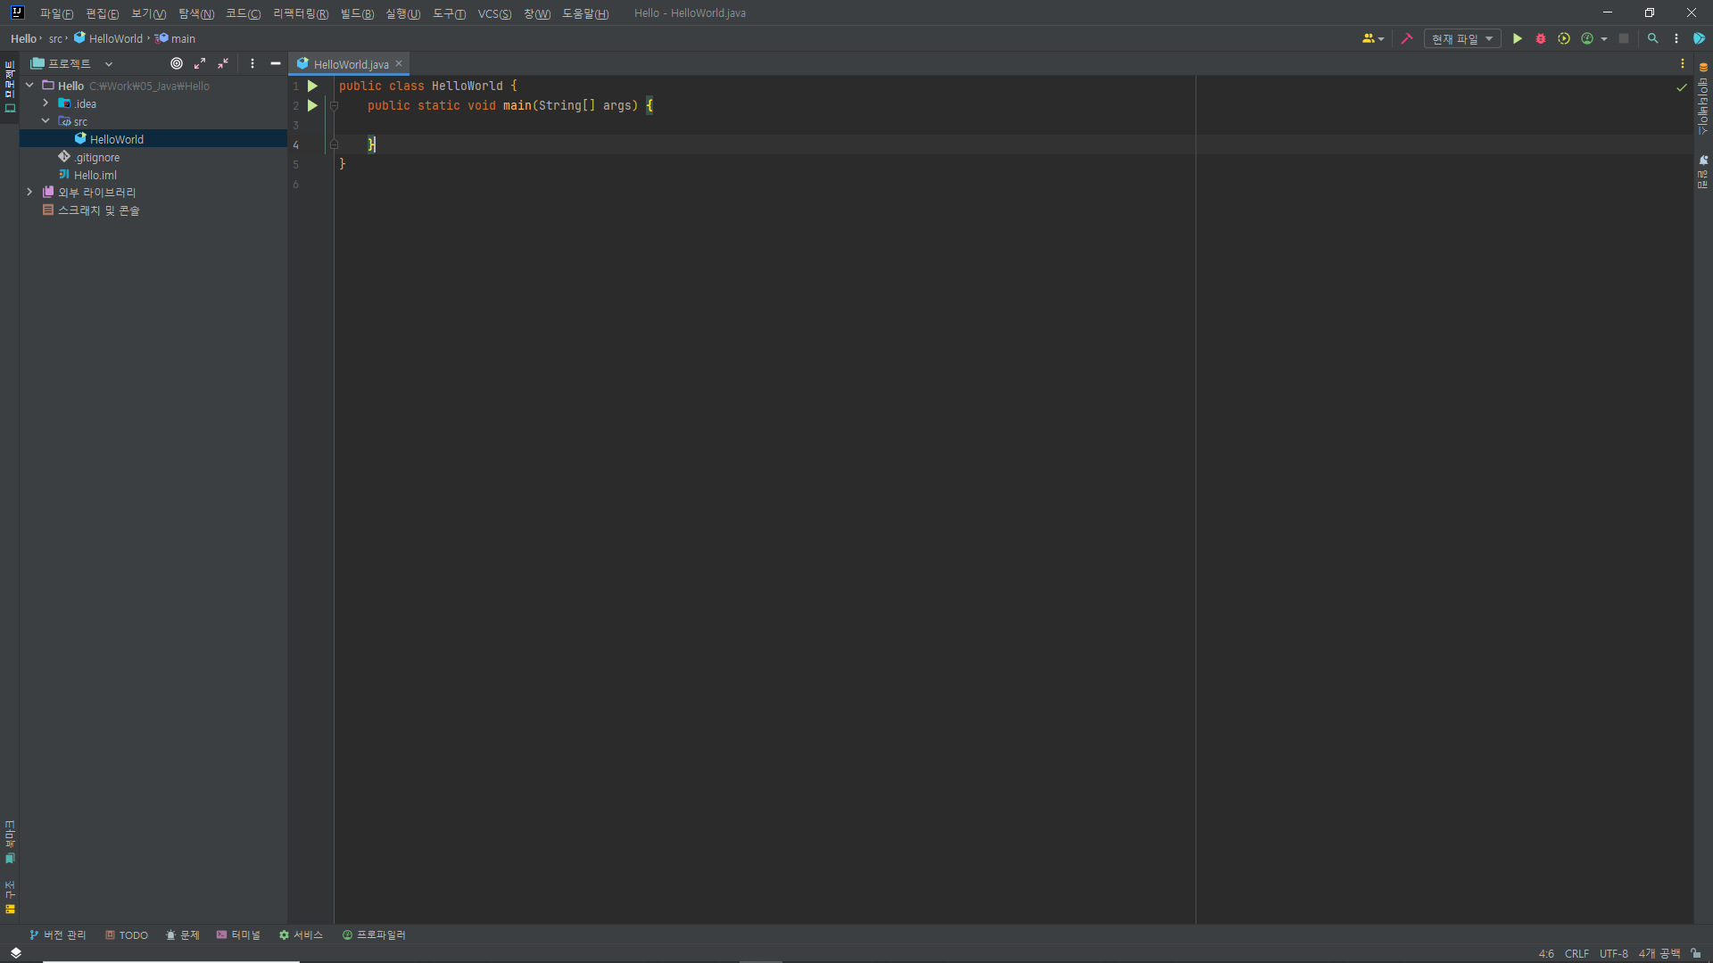Click the Select Opened File target icon

(x=177, y=63)
